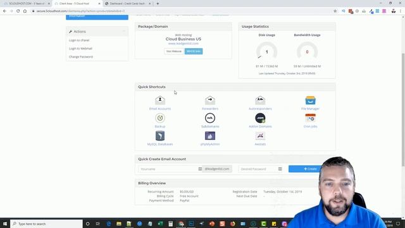This screenshot has width=405, height=228.
Task: Click password manager icon in password field
Action: click(x=280, y=169)
